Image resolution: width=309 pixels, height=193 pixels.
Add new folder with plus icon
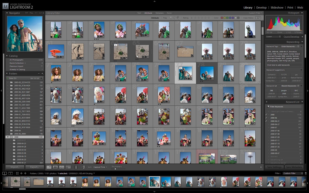click(x=42, y=74)
